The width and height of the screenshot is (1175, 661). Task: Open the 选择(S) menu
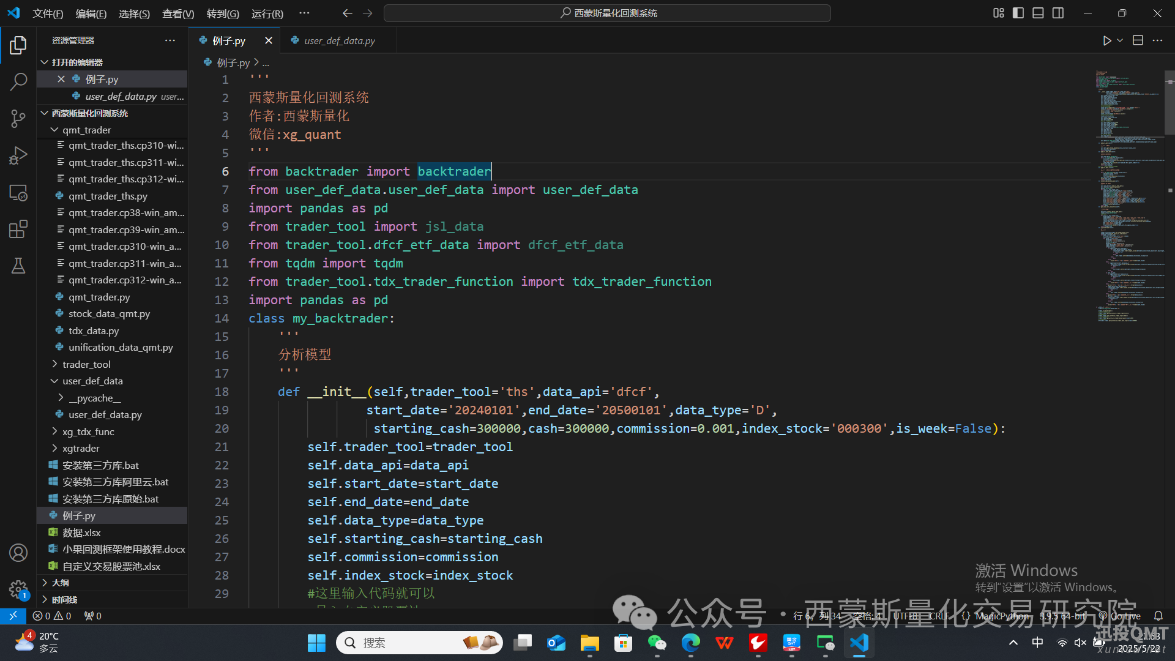pyautogui.click(x=134, y=13)
